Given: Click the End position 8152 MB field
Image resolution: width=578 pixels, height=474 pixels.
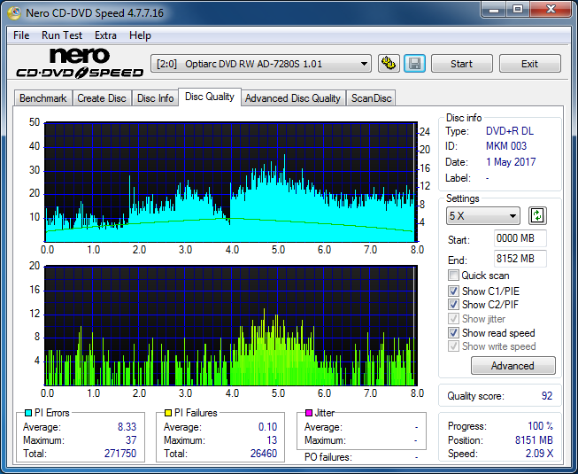Looking at the screenshot, I should point(520,259).
